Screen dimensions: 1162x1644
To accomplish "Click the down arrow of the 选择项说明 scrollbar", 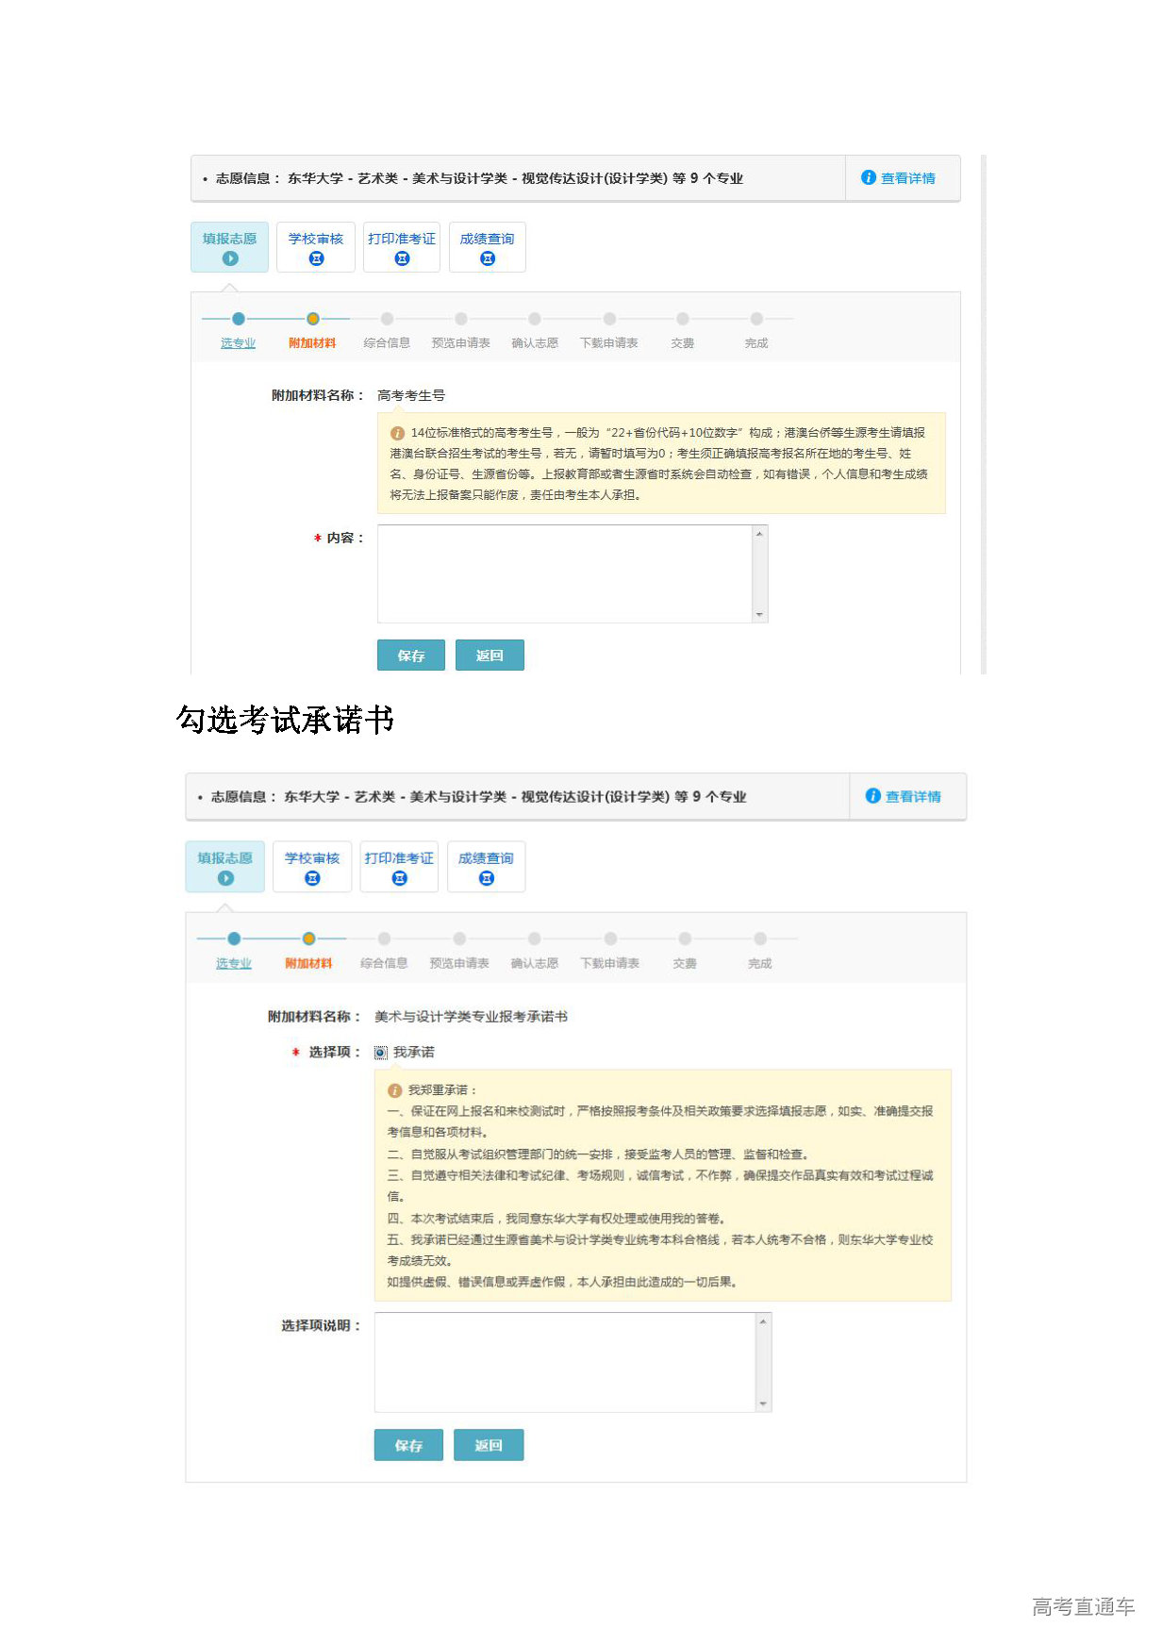I will [763, 1403].
